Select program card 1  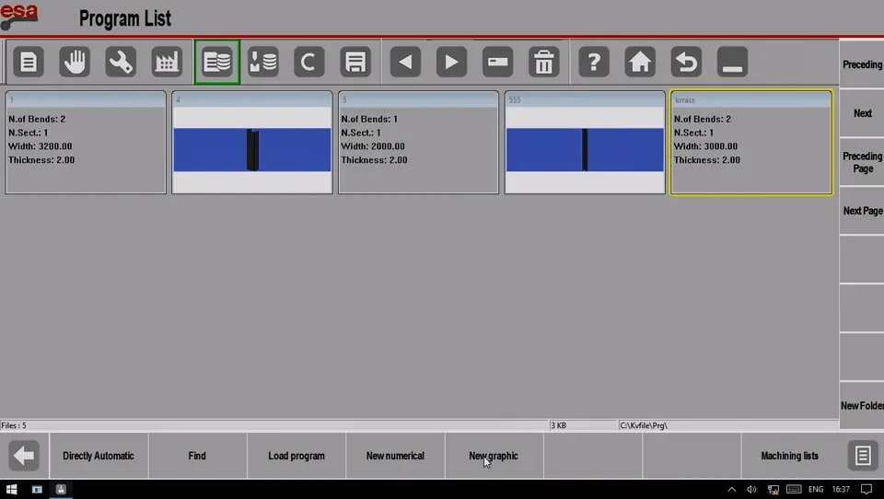(86, 143)
